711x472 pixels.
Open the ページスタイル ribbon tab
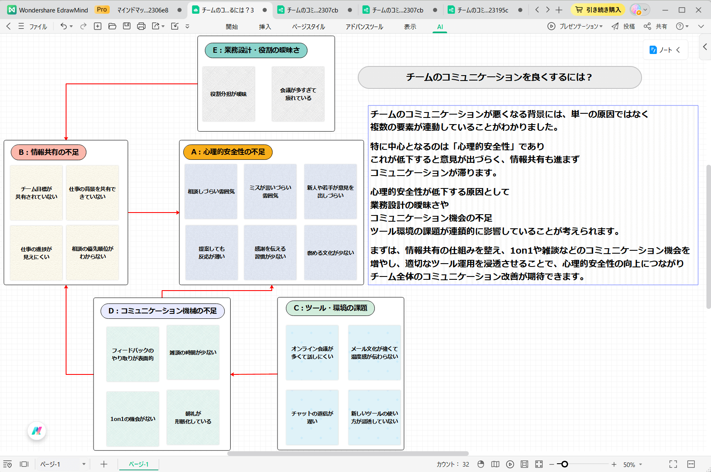(308, 27)
